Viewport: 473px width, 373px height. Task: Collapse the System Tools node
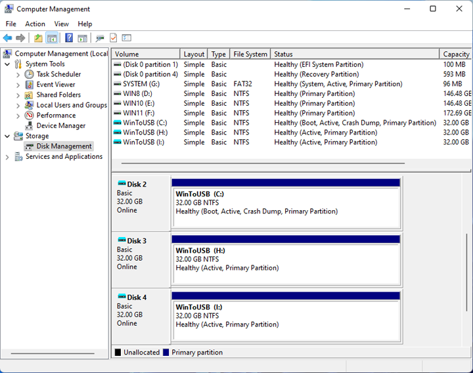(x=7, y=64)
